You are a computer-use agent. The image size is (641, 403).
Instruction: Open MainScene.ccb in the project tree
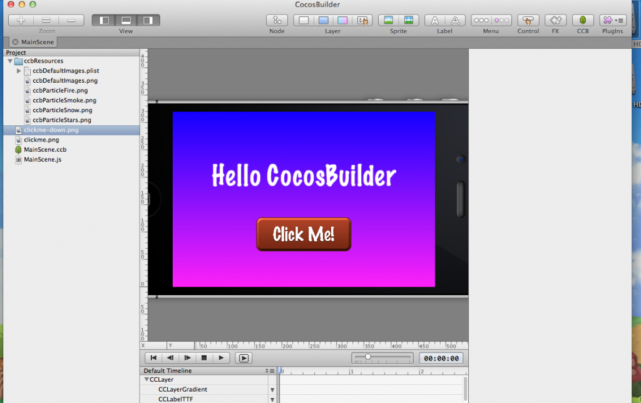click(45, 149)
